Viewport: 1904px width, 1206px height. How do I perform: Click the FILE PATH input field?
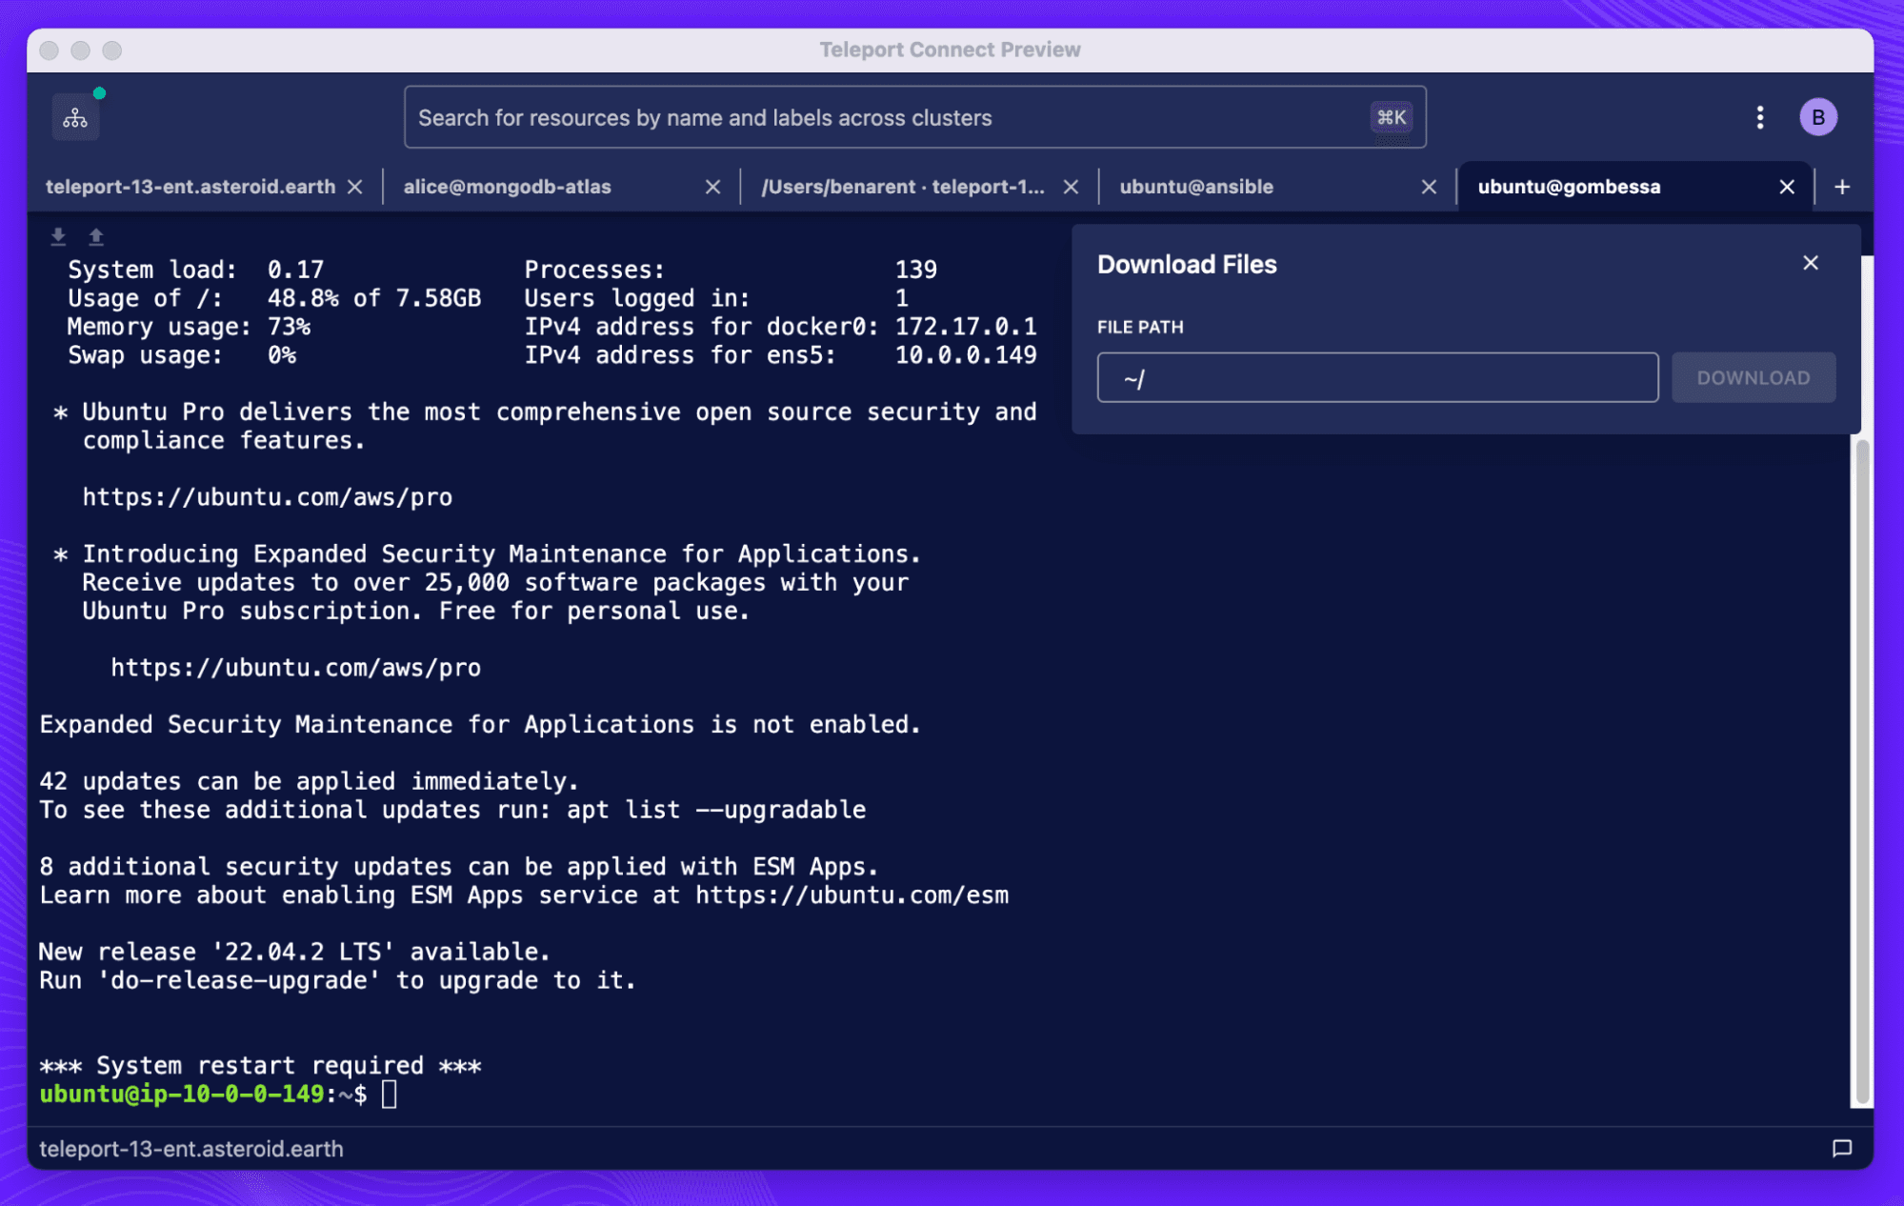1376,377
